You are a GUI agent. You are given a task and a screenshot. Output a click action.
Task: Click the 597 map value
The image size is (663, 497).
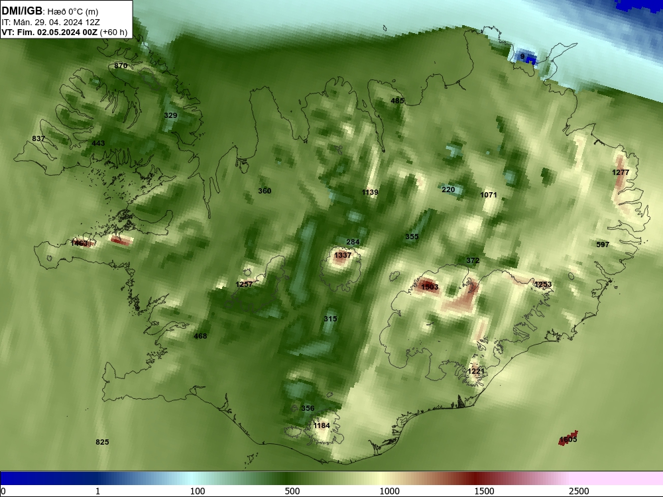(x=603, y=245)
